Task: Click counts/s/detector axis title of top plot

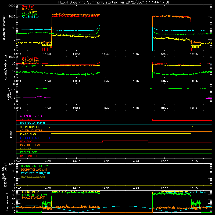Action: [4, 28]
